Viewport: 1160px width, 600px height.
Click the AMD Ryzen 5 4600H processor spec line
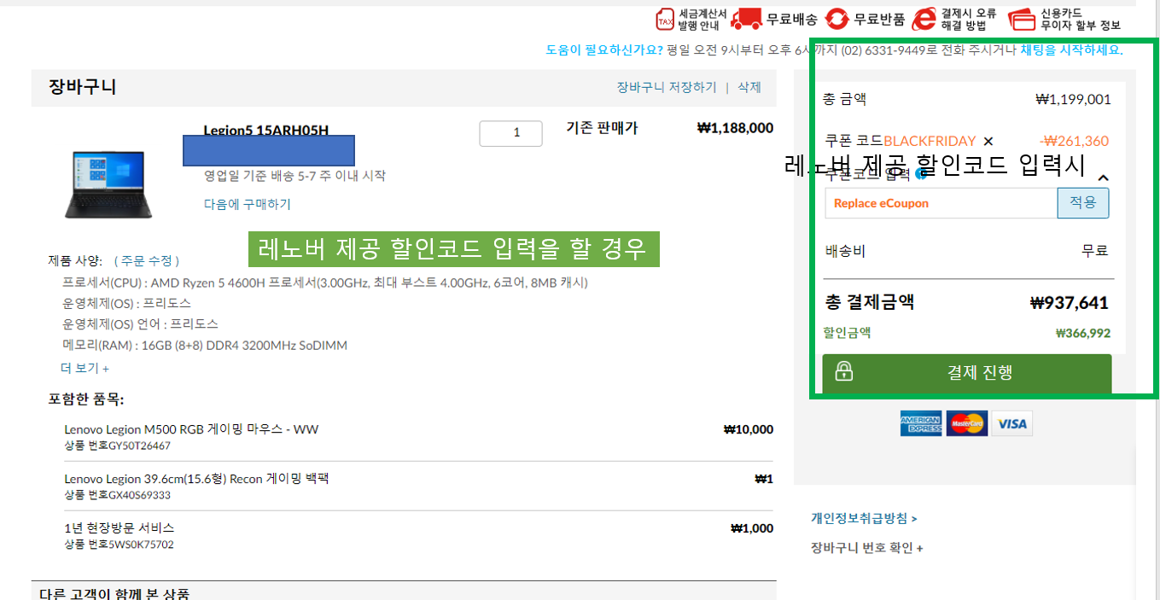325,283
